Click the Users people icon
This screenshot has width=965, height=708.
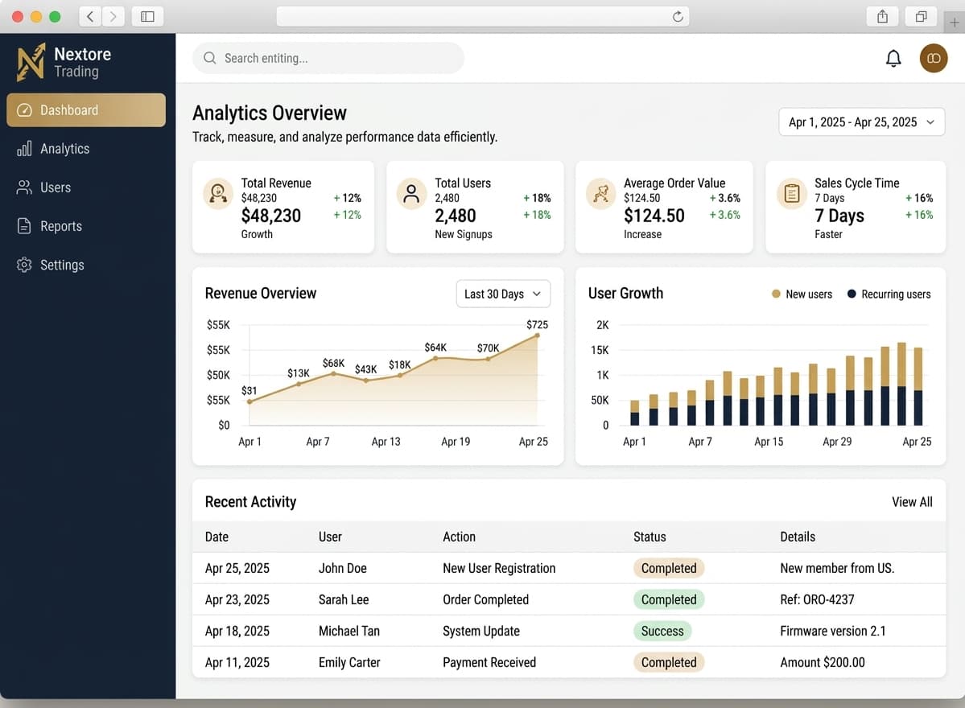point(24,187)
